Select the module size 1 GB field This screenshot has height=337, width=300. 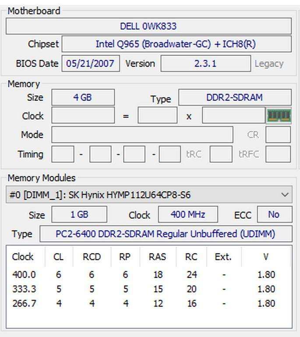79,215
